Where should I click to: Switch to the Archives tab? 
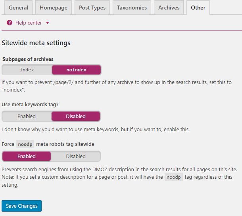[x=169, y=8]
